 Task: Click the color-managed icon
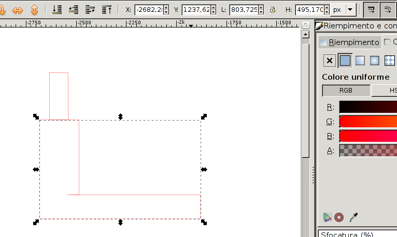pyautogui.click(x=327, y=217)
